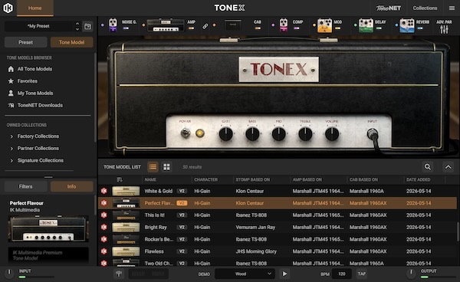Select the Modulation pedal icon
This screenshot has height=282, width=460.
coord(325,25)
